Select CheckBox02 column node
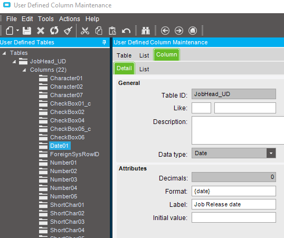284x238 pixels. click(x=67, y=112)
